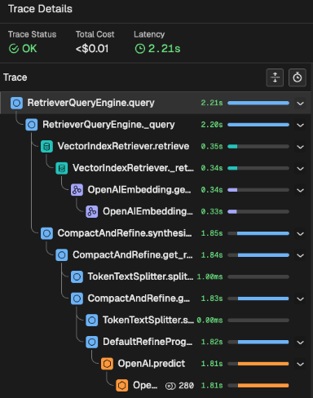This screenshot has width=313, height=398.
Task: Select the OpenAIEmbedding.ge... span
Action: click(x=156, y=190)
